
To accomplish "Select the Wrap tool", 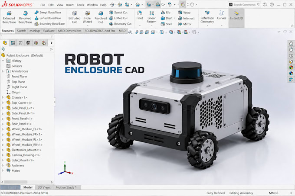I will click(x=184, y=13).
